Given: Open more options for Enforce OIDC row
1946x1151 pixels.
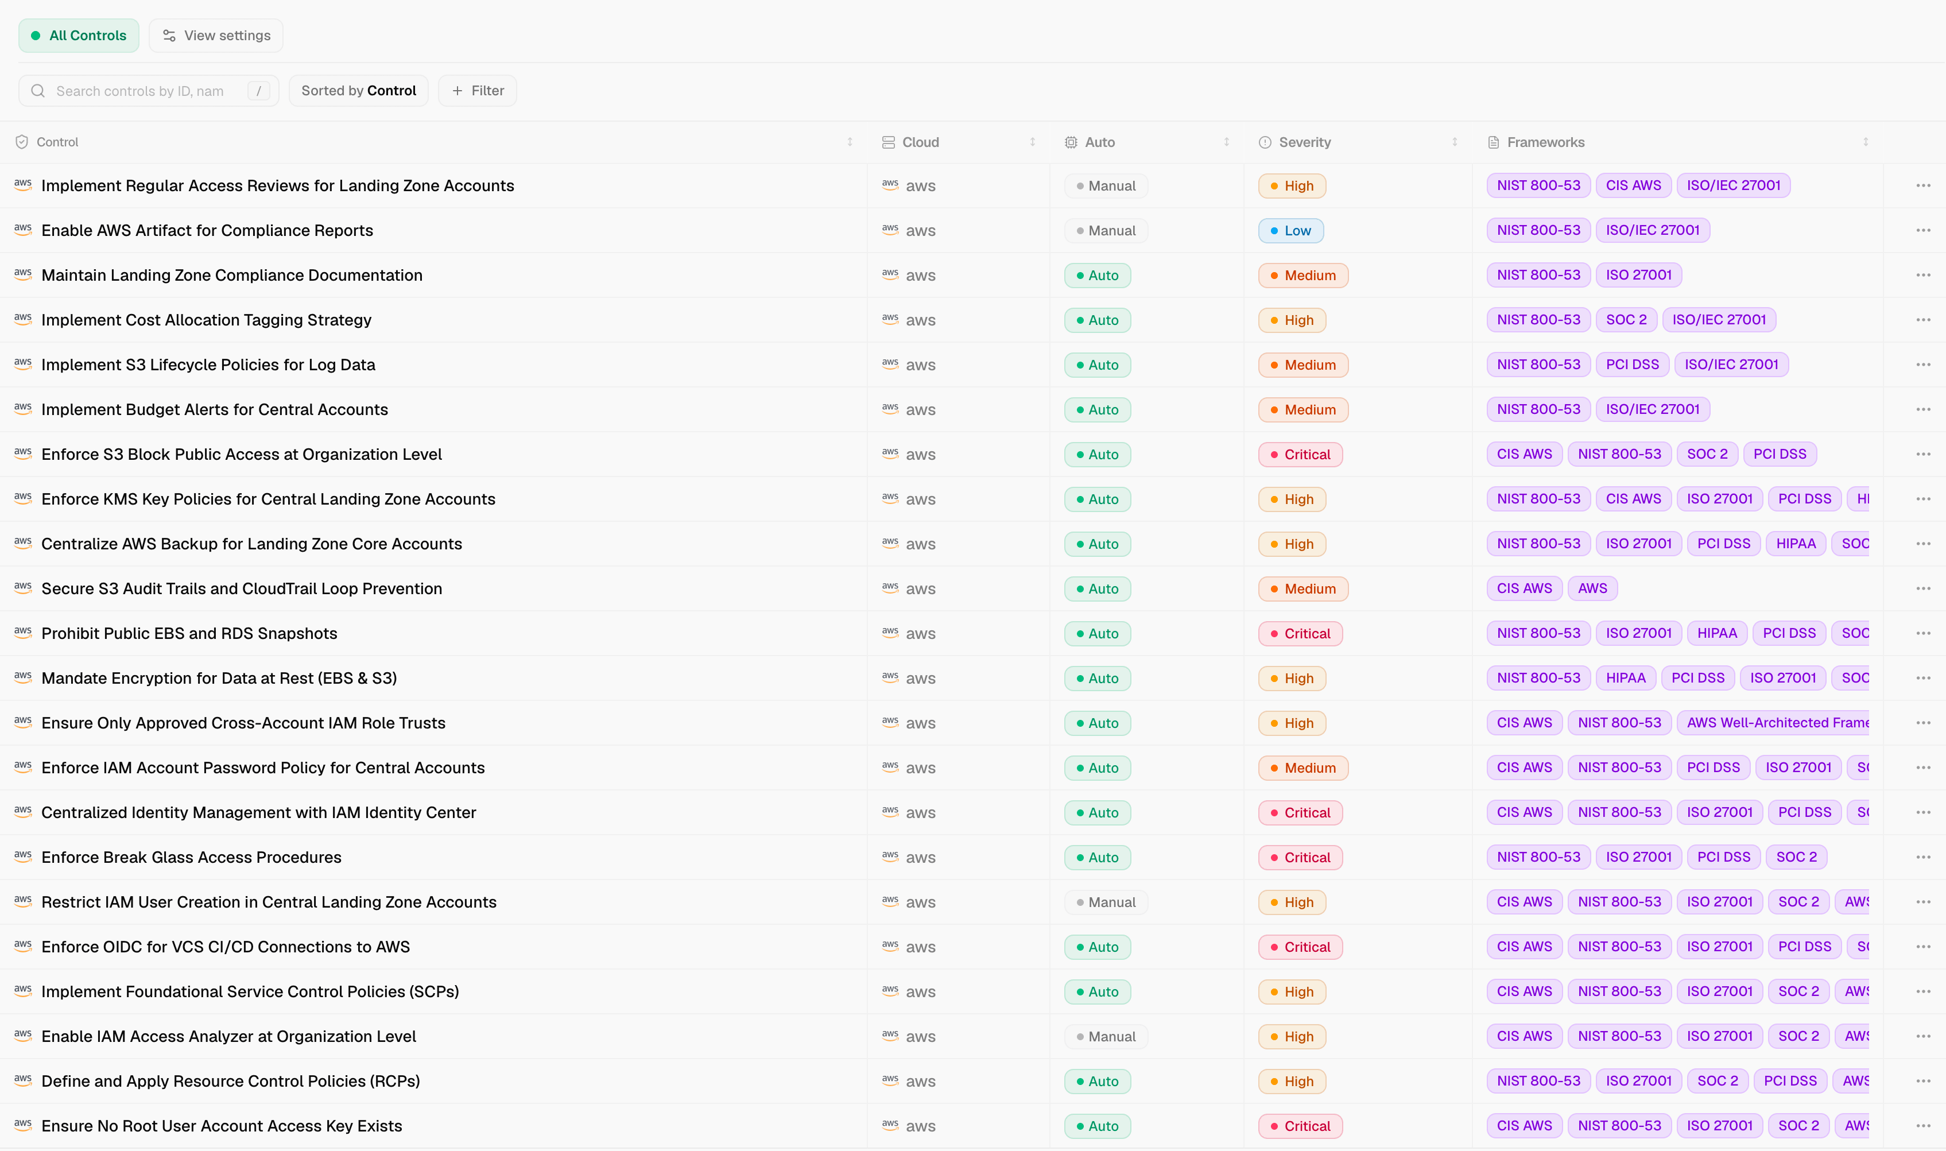Looking at the screenshot, I should pos(1922,947).
